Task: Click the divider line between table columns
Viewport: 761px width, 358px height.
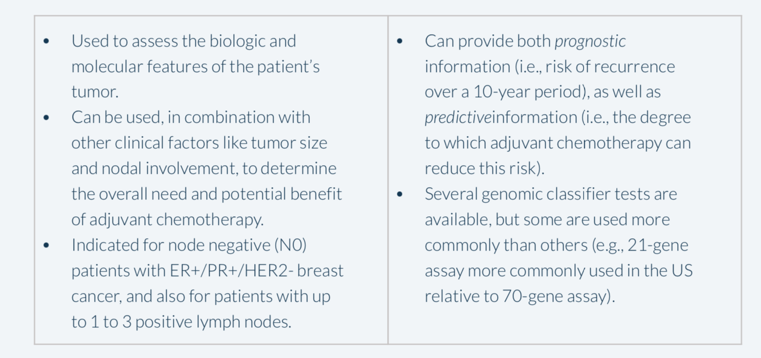Action: click(x=388, y=180)
